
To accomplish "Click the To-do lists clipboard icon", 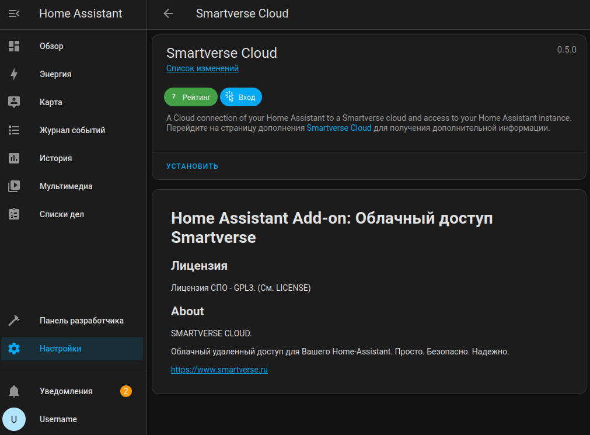I will 14,214.
